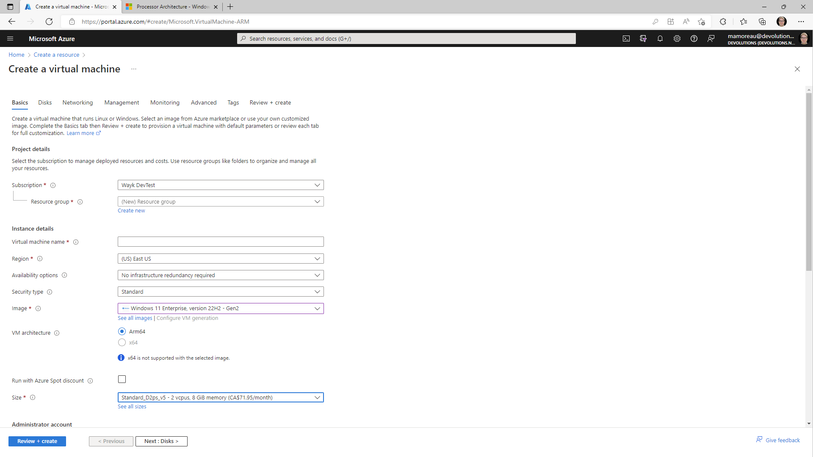Click the Subscription info icon

tap(53, 185)
